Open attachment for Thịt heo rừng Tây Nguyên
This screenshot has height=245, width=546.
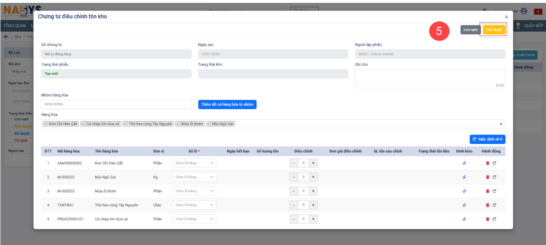point(464,205)
